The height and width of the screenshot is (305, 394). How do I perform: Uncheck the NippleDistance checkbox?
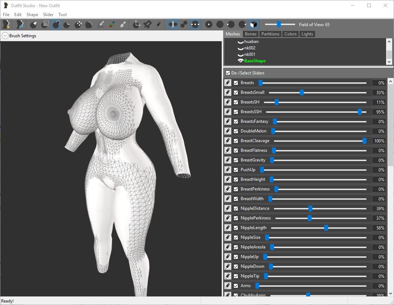click(x=236, y=209)
